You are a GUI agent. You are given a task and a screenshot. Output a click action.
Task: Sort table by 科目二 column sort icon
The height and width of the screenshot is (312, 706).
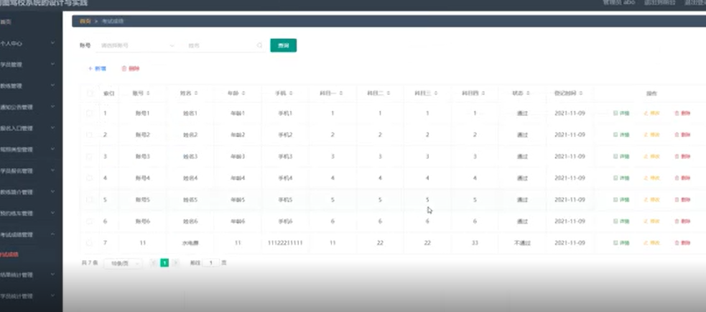click(x=388, y=93)
